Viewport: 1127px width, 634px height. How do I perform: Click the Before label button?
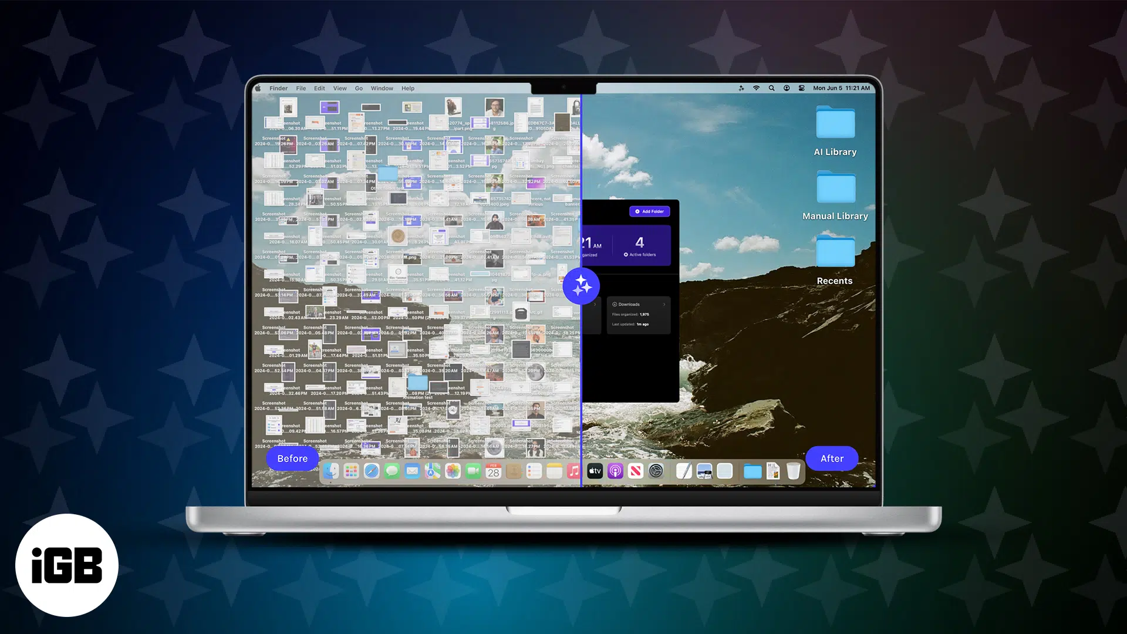(292, 458)
